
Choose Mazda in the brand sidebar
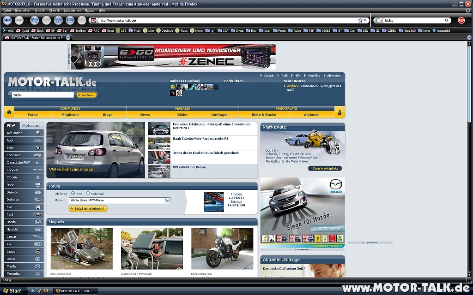[24, 266]
